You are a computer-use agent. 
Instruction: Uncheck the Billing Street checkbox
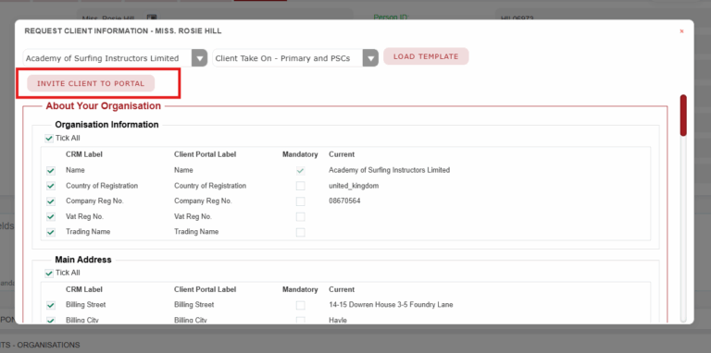coord(51,305)
